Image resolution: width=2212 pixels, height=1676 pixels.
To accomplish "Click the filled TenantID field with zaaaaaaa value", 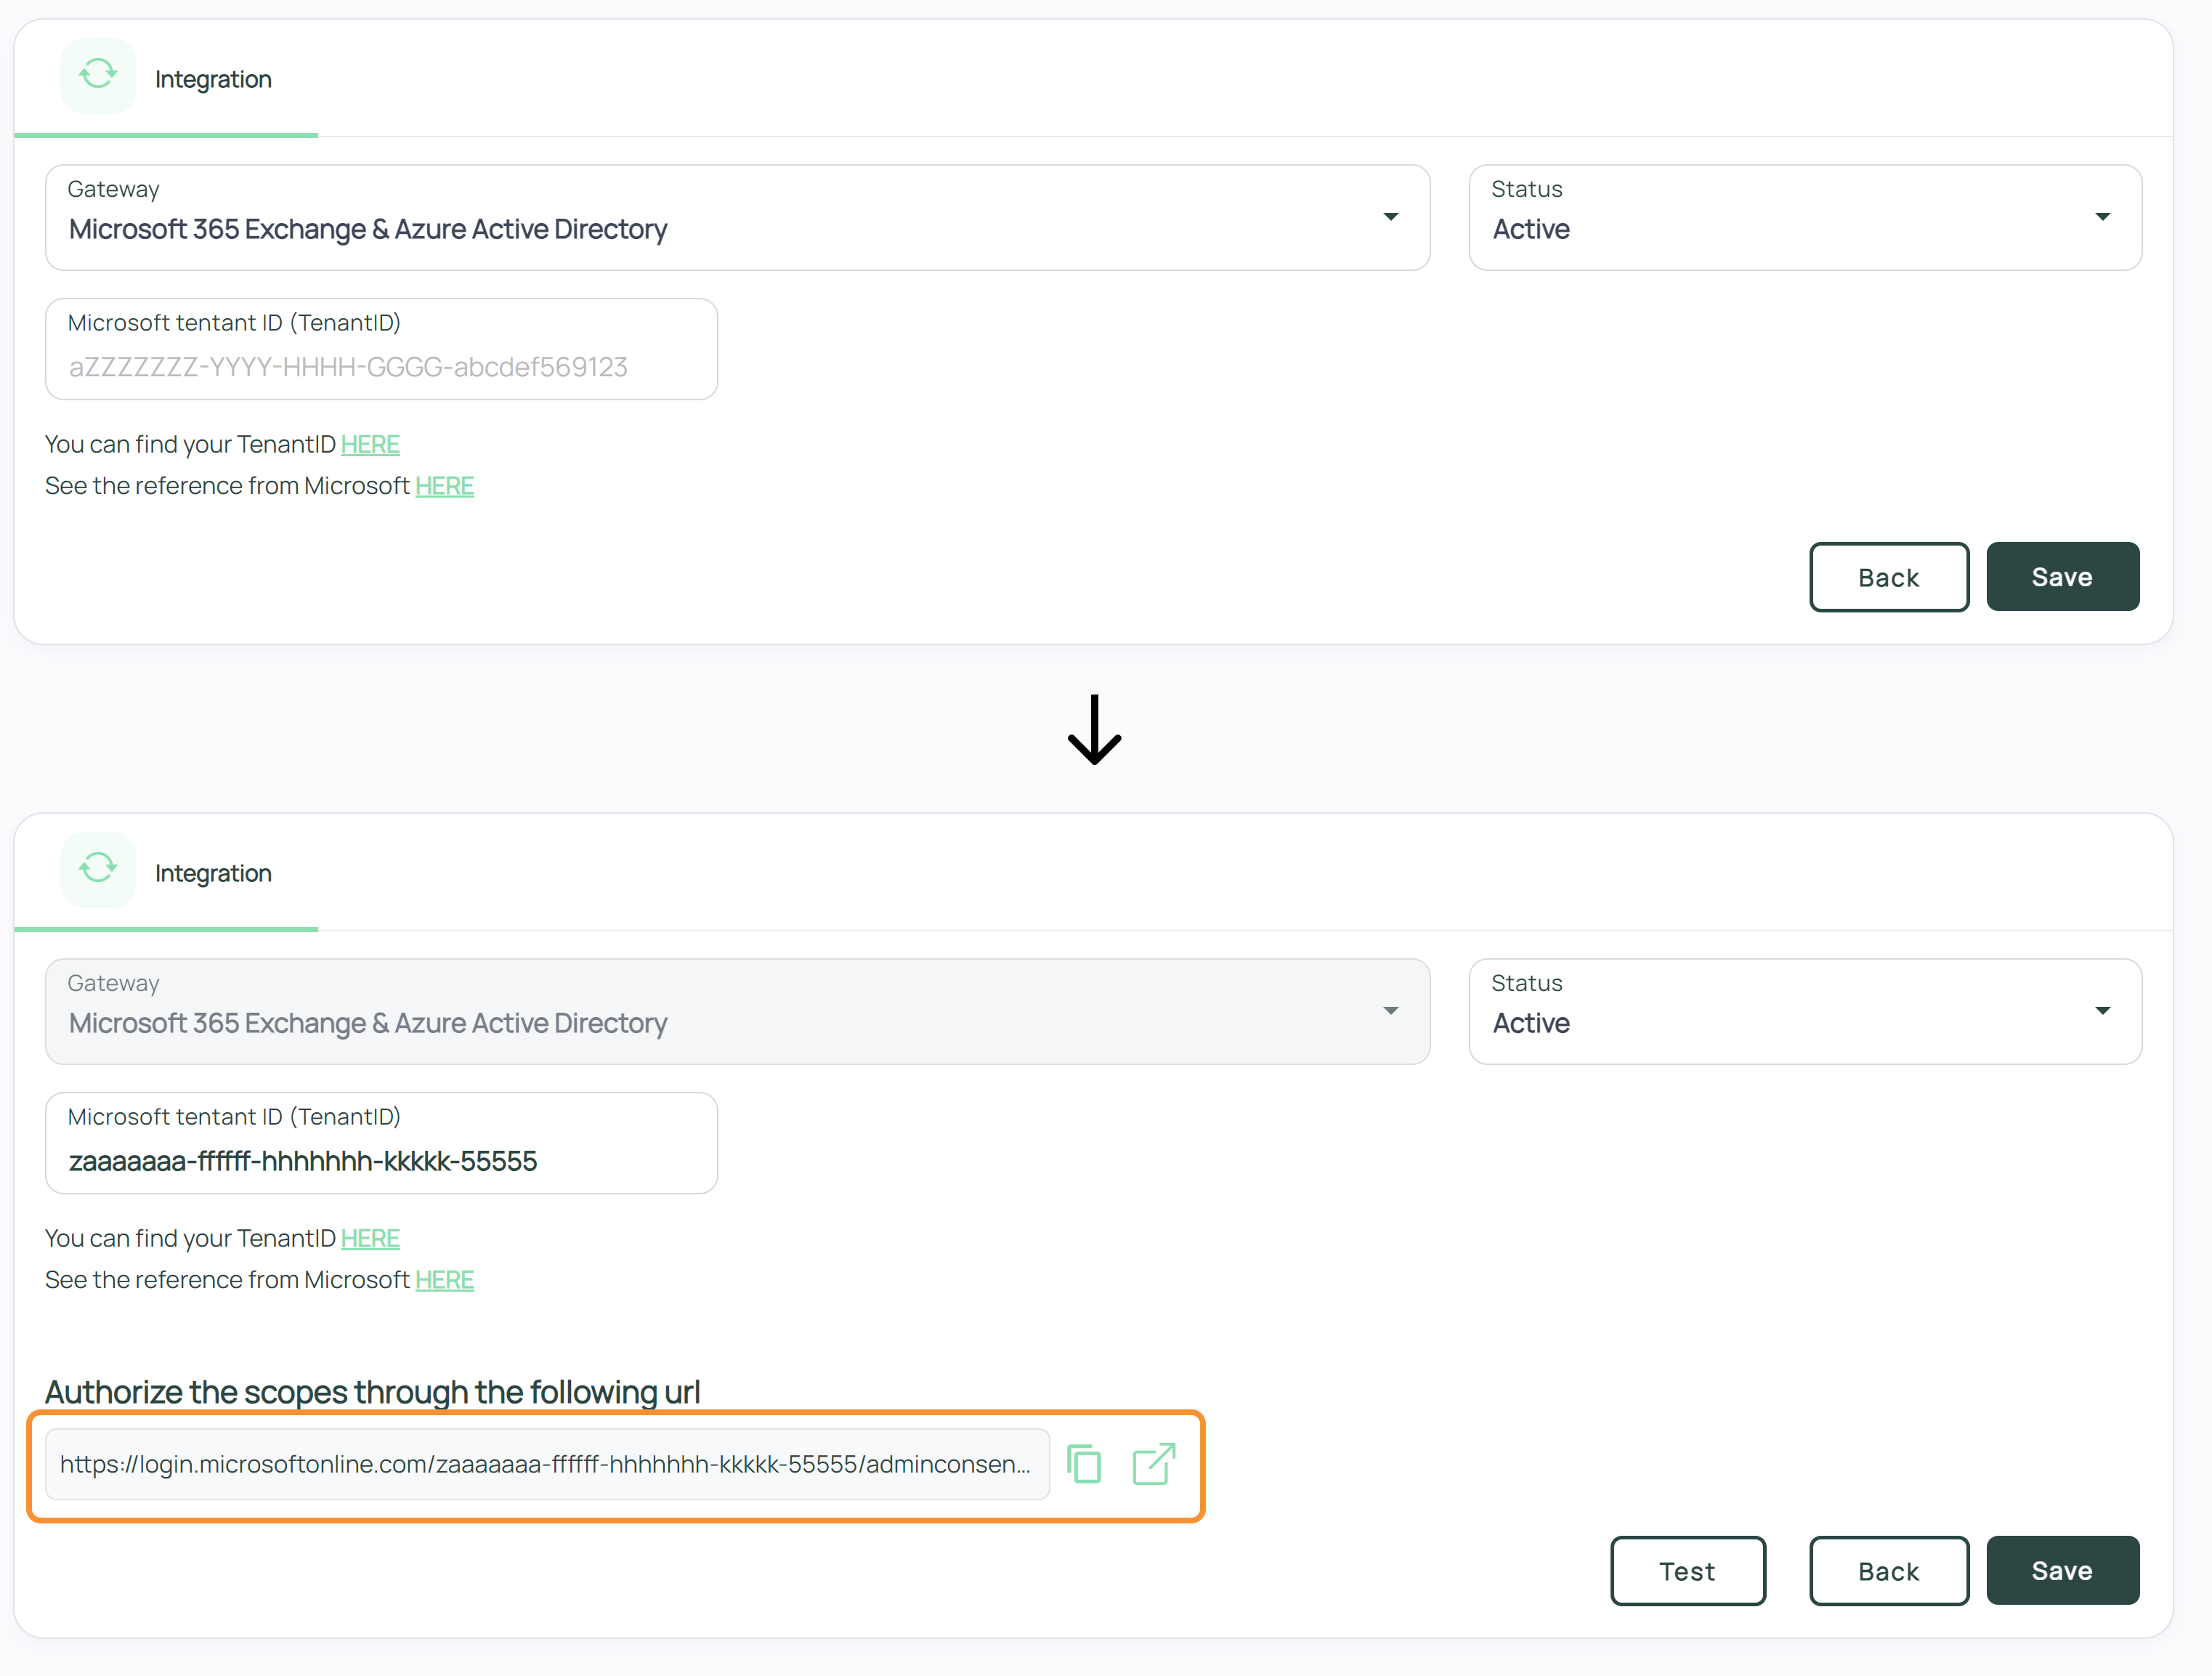I will (380, 1161).
